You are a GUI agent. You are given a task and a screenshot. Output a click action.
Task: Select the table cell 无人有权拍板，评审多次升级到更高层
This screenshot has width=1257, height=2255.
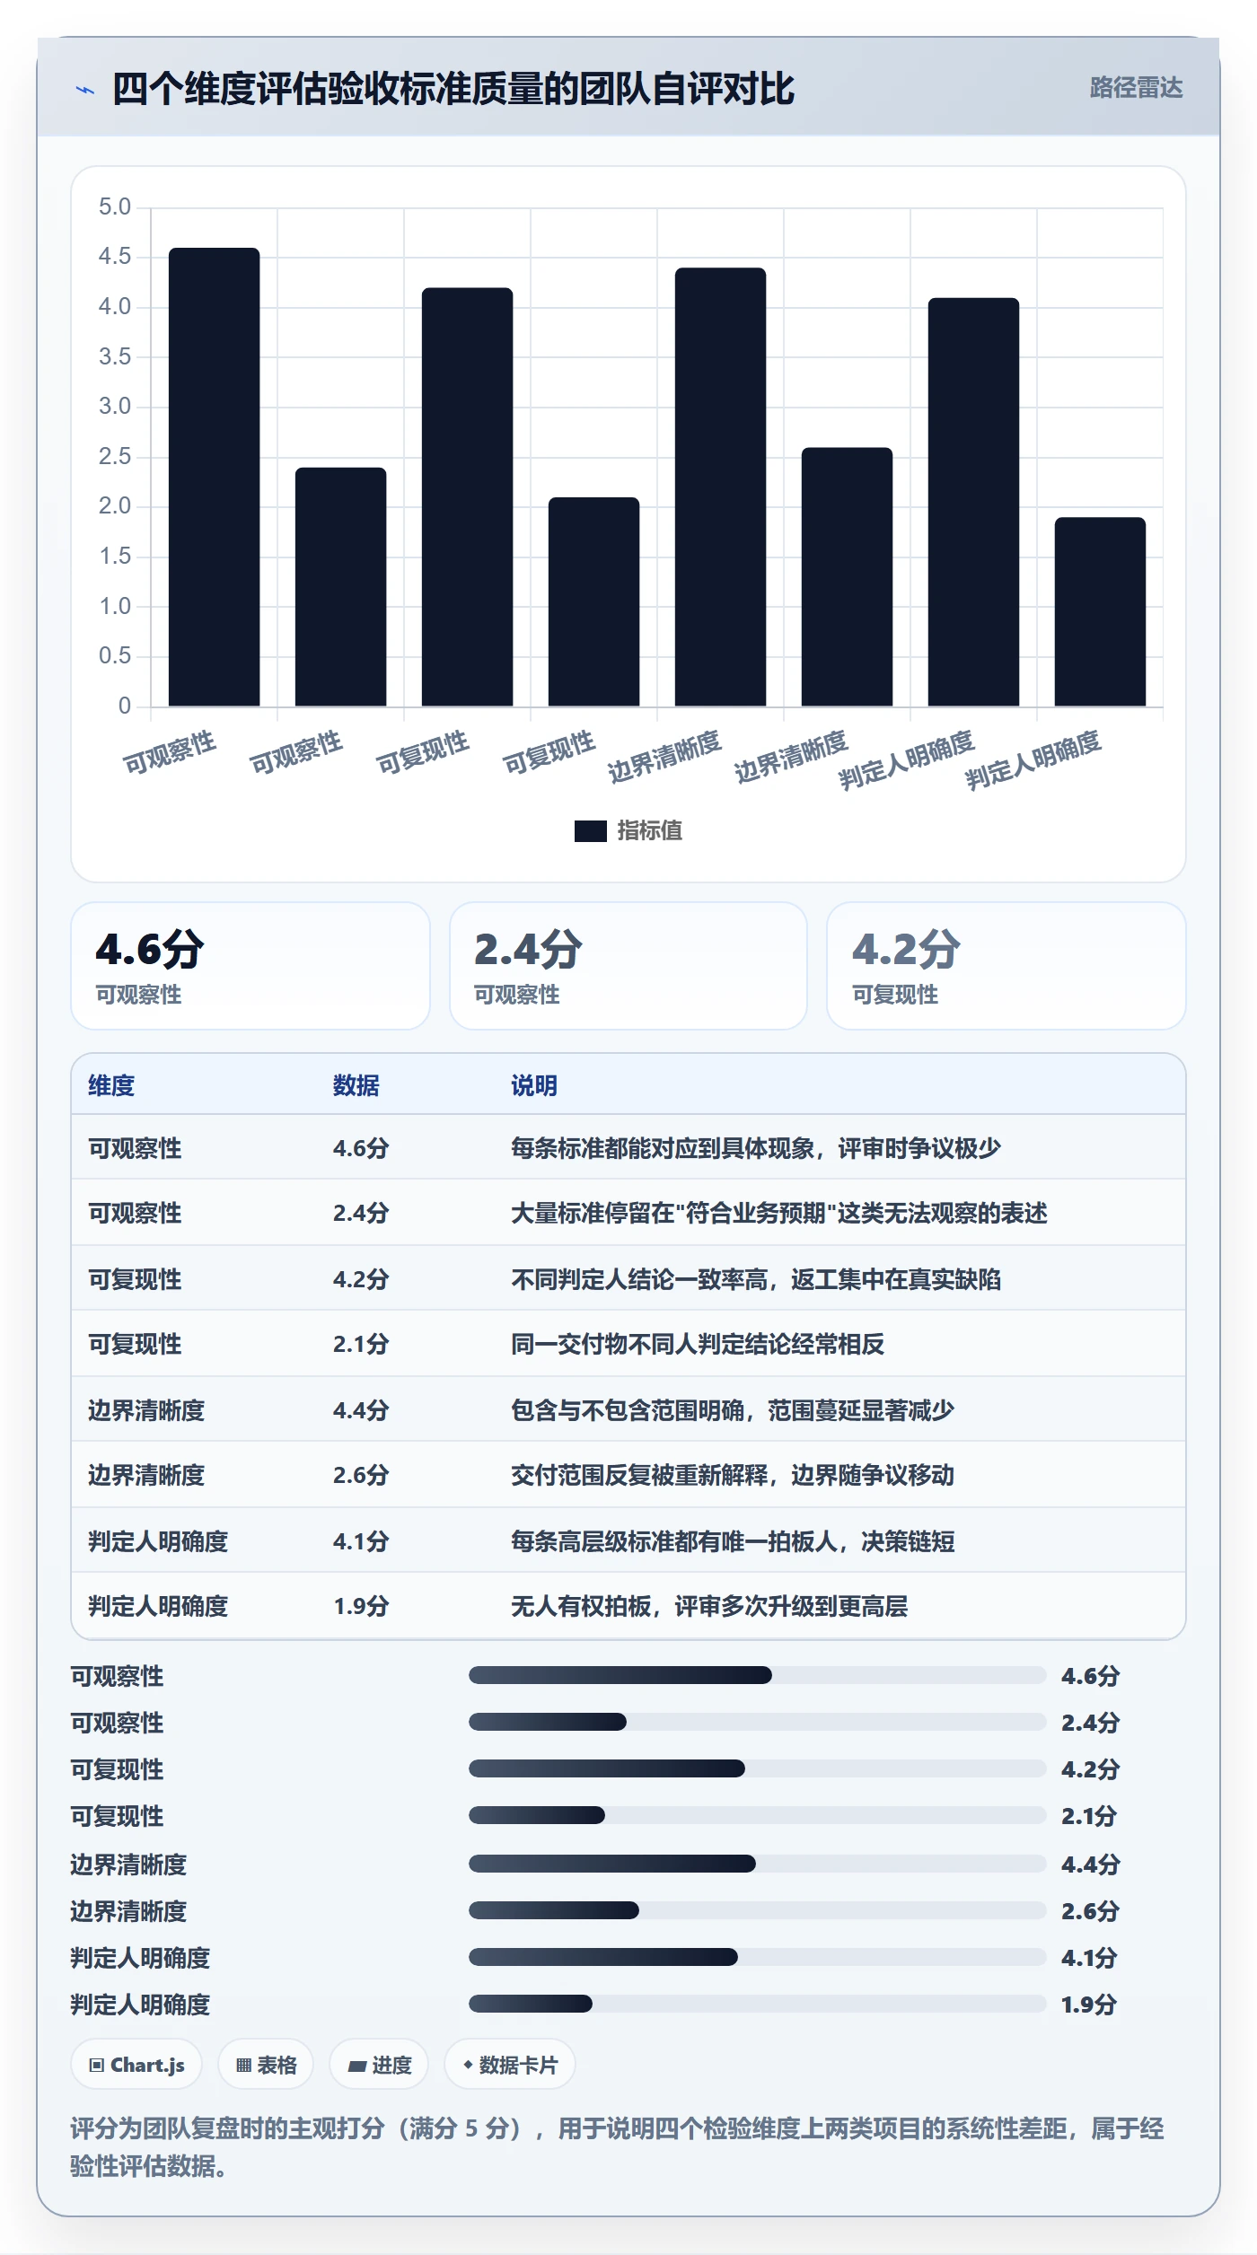coord(709,1606)
